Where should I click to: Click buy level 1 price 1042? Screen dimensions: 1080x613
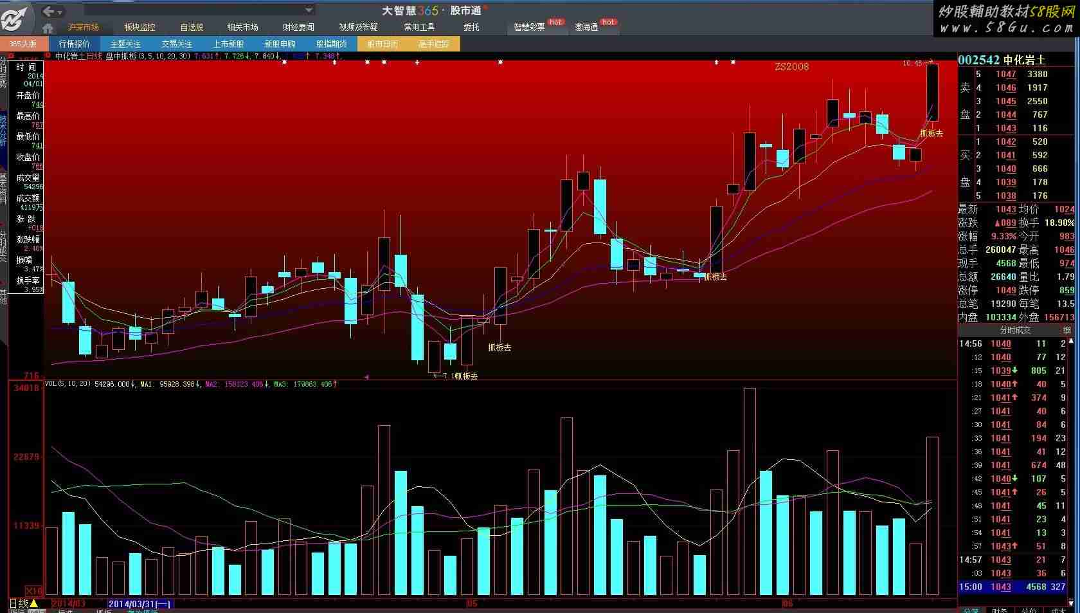(x=1005, y=142)
